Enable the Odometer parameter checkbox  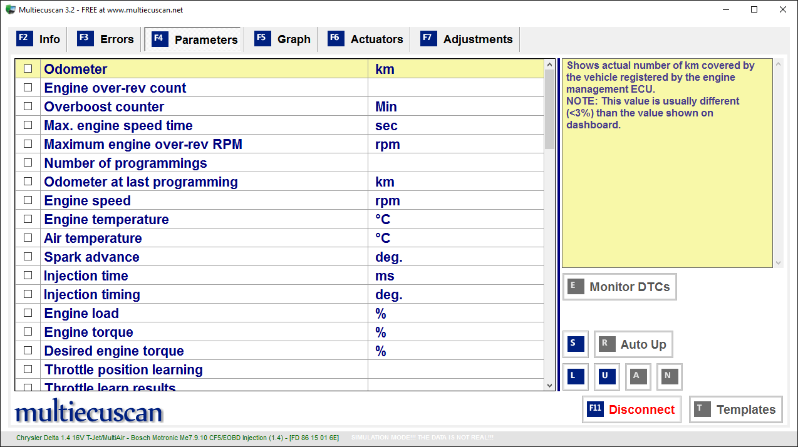(x=28, y=69)
